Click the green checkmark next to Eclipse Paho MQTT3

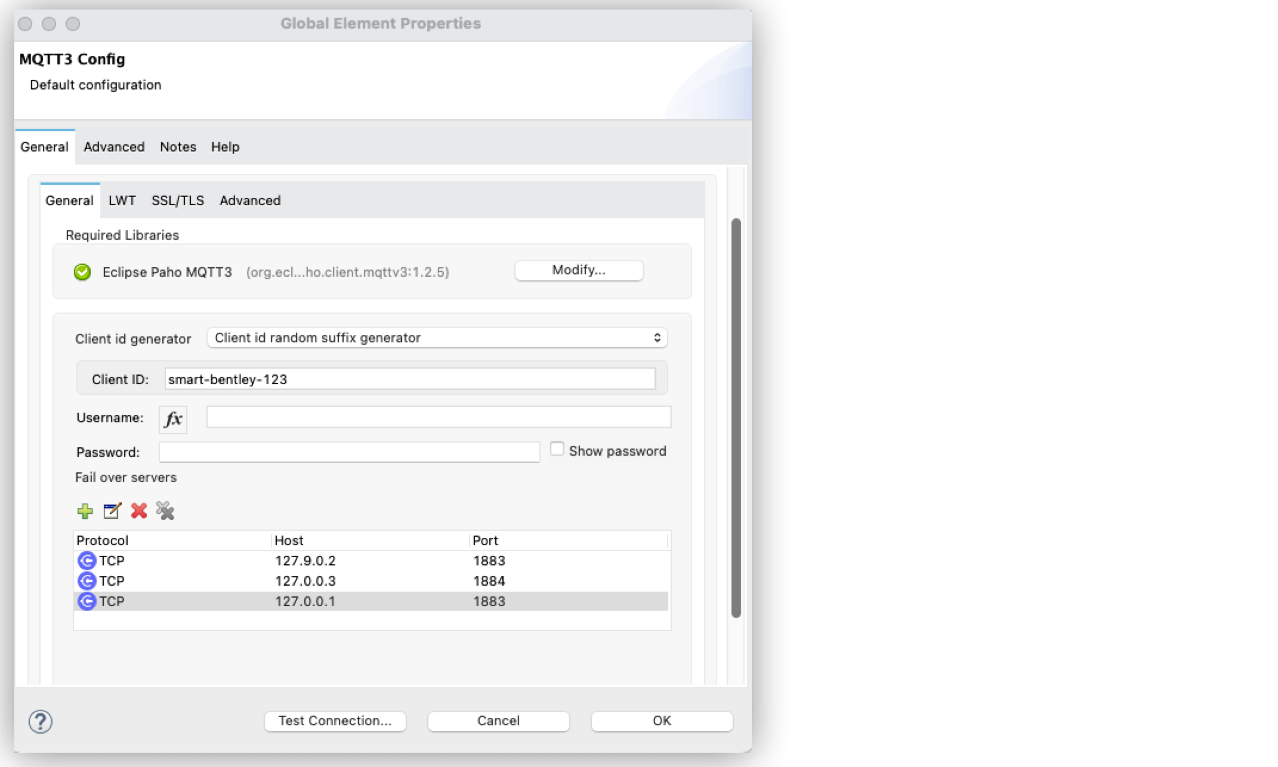[82, 272]
